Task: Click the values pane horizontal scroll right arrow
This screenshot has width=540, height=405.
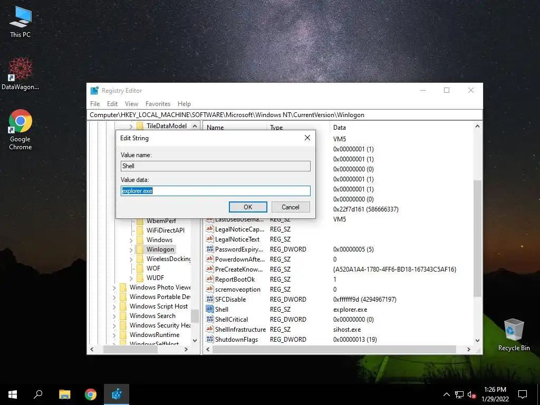Action: [468, 349]
